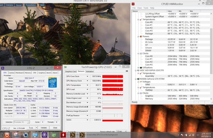Image resolution: width=213 pixels, height=138 pixels.
Task: Open the GPU Load sensor dropdown
Action: (x=87, y=89)
